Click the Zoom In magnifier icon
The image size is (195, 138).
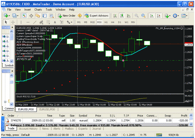137,16
